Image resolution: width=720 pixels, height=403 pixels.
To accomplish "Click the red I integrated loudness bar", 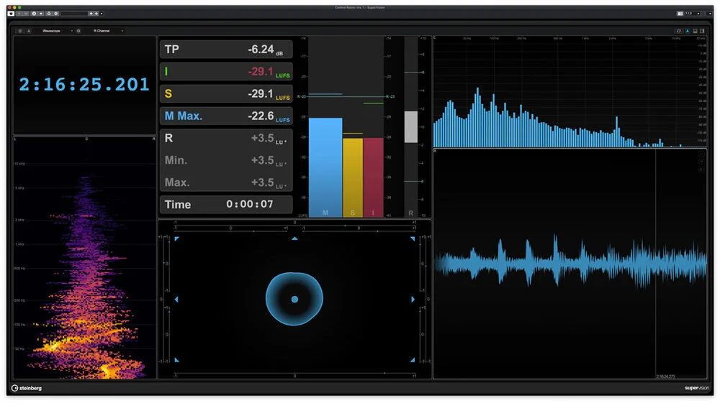I will click(373, 177).
